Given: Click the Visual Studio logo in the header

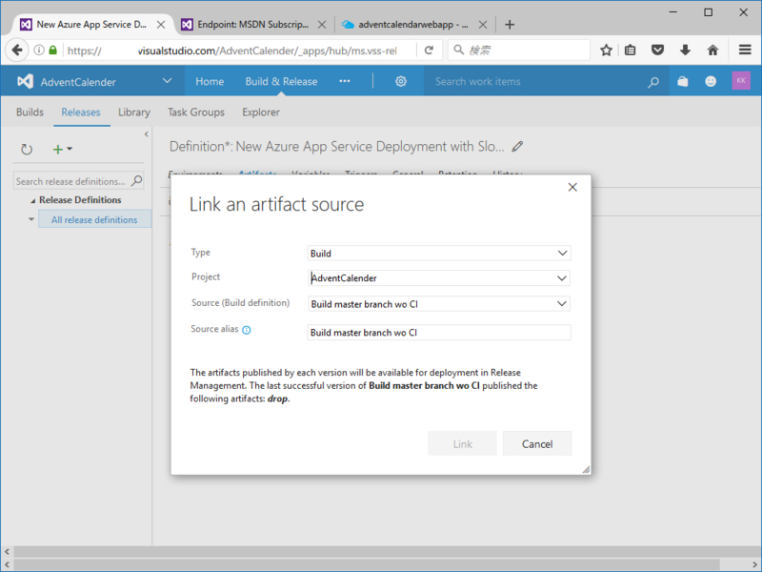Looking at the screenshot, I should pos(25,81).
